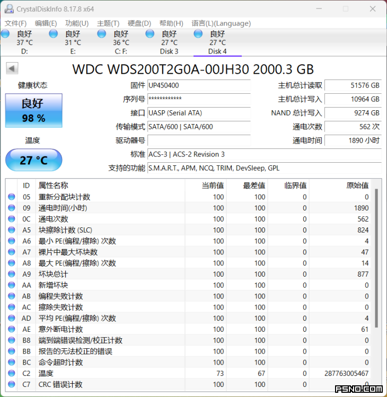Click the status dot for attribute B8
This screenshot has height=397, width=387.
pyautogui.click(x=11, y=340)
